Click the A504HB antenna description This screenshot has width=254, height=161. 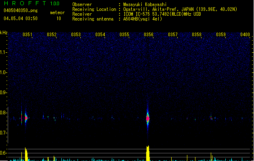click(143, 19)
